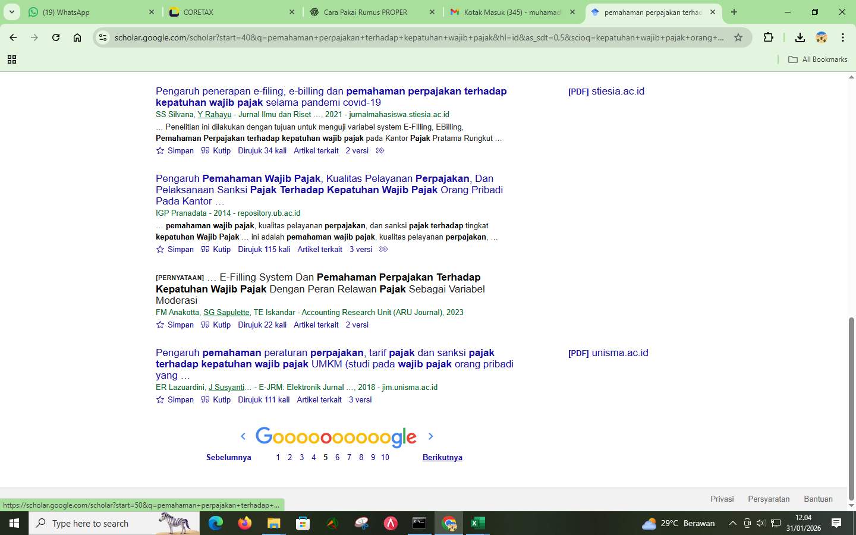Open the Chrome three-dot menu
The width and height of the screenshot is (856, 535).
(843, 37)
